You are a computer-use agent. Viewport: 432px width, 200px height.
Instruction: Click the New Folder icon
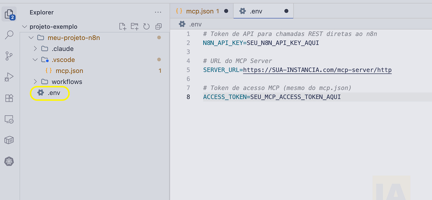(x=135, y=27)
